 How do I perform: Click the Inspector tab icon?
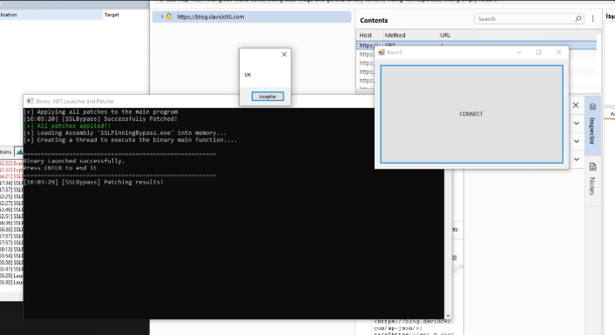[x=592, y=106]
